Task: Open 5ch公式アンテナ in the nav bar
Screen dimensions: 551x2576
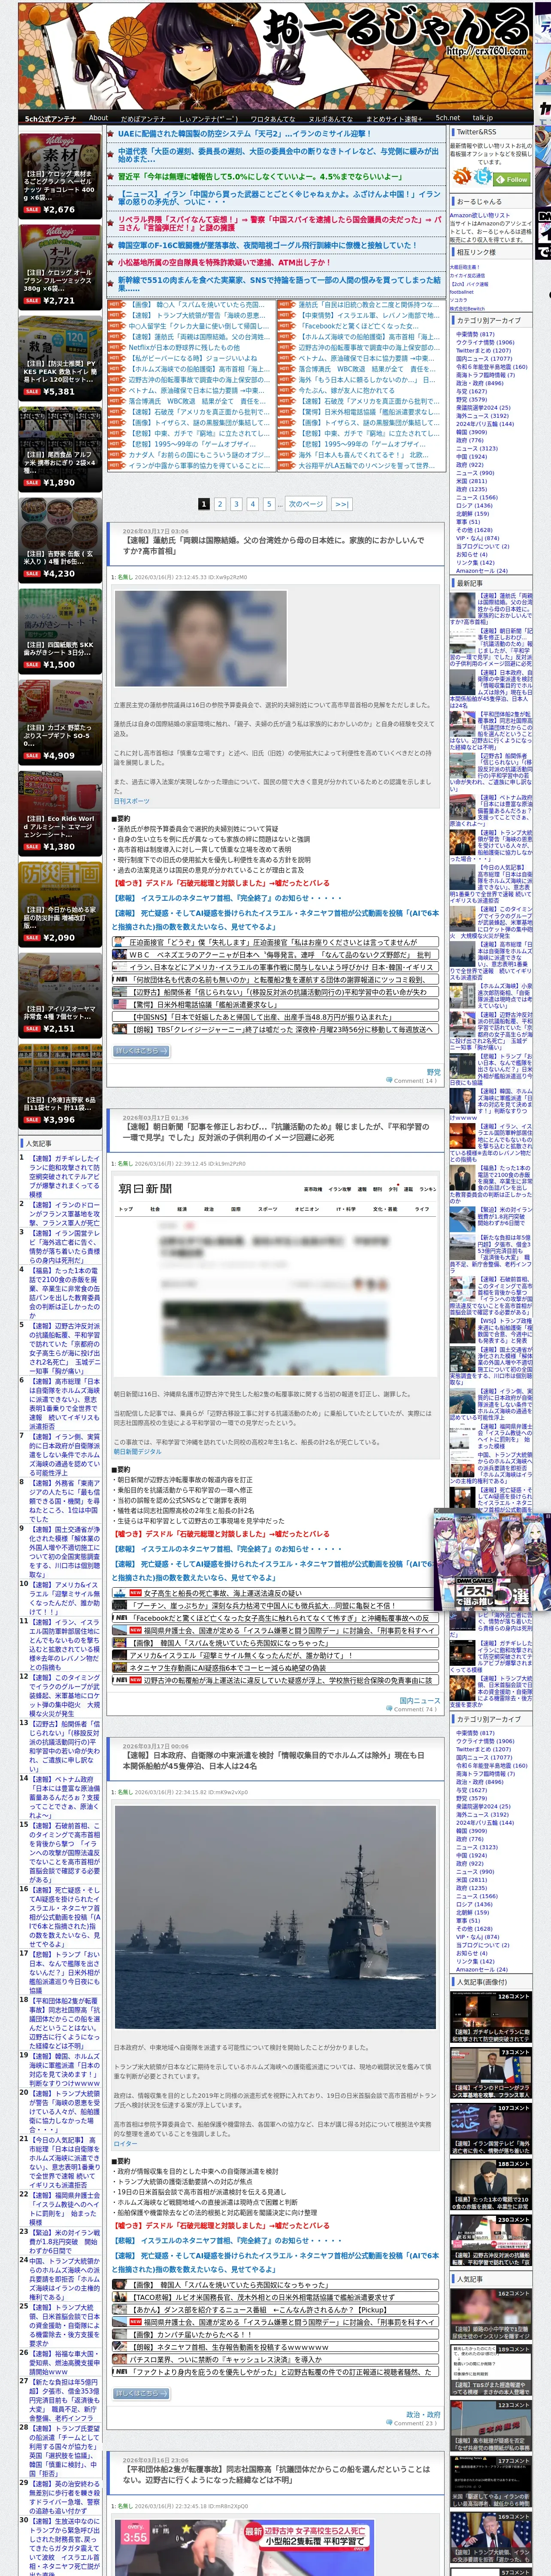Action: (x=50, y=118)
